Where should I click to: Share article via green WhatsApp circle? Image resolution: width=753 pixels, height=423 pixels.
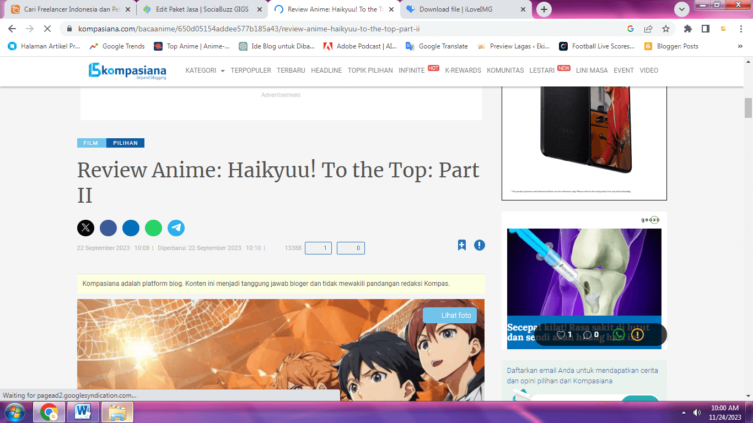(x=153, y=228)
